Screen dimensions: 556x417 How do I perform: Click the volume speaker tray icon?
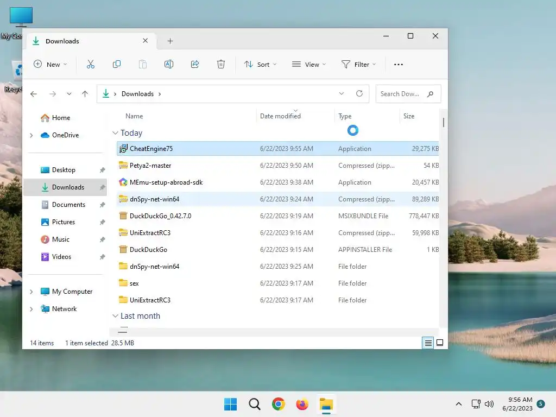tap(489, 404)
